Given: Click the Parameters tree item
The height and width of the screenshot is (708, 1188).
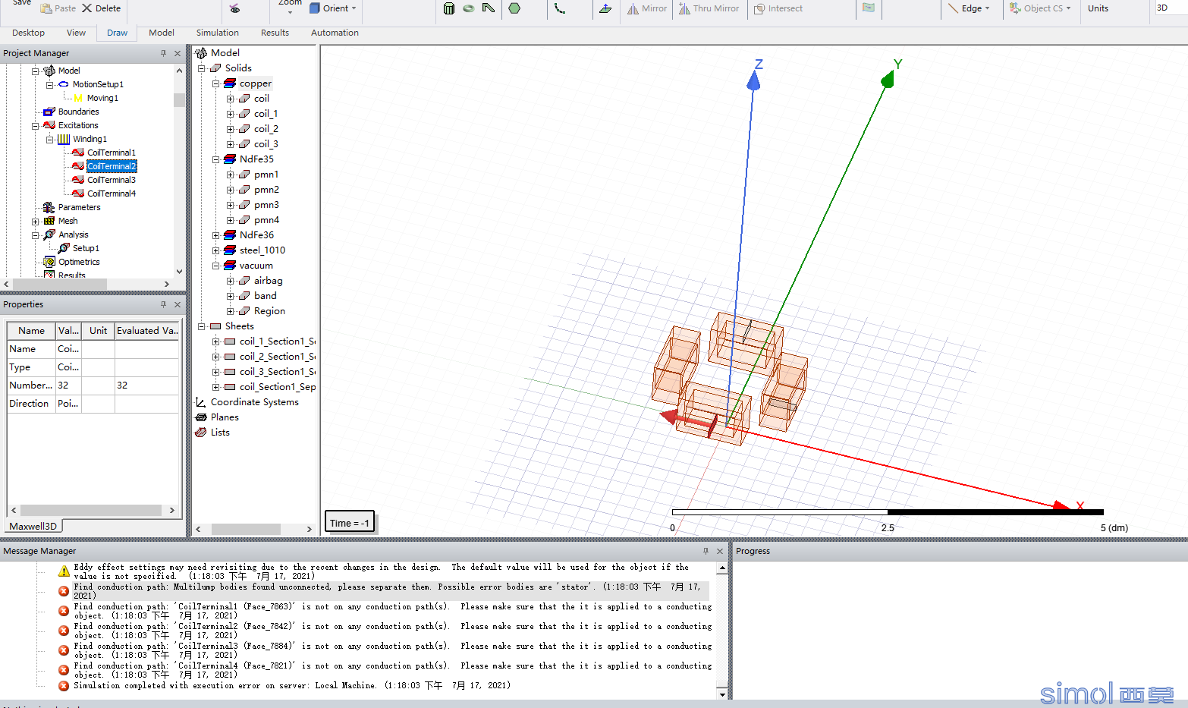Looking at the screenshot, I should tap(79, 207).
